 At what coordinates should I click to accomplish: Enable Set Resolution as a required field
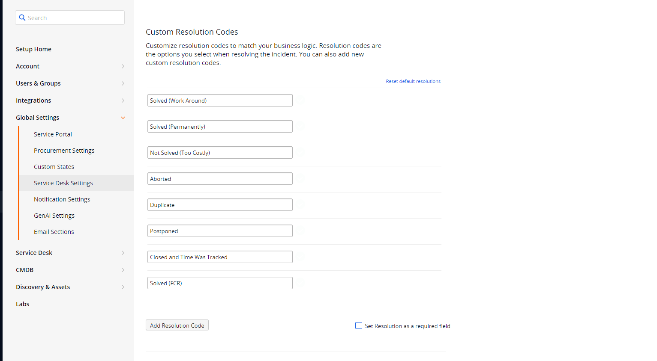pos(359,325)
